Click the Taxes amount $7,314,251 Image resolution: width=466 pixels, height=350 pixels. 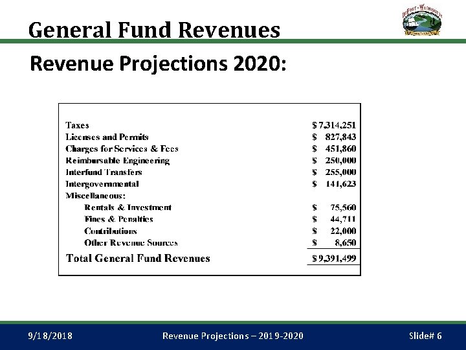[334, 125]
